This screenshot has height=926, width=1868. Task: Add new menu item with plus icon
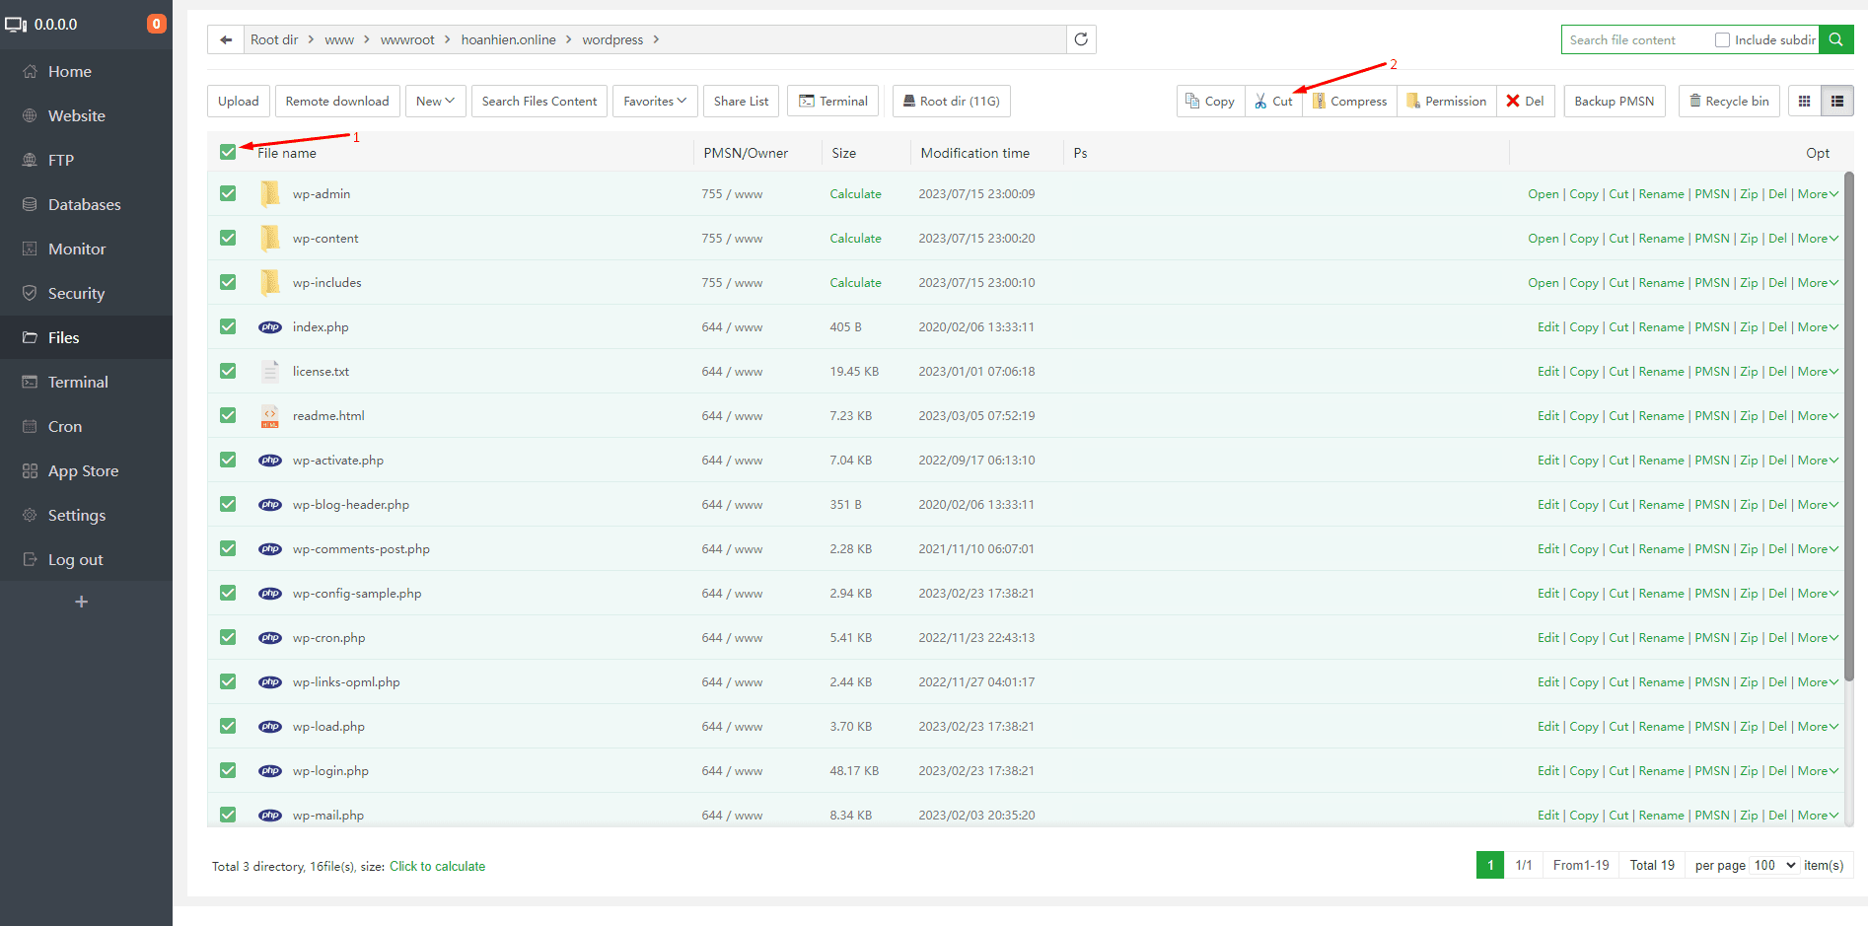point(82,602)
